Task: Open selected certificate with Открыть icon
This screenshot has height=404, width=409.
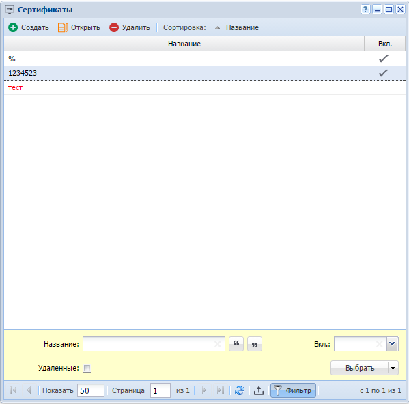Action: [x=63, y=27]
